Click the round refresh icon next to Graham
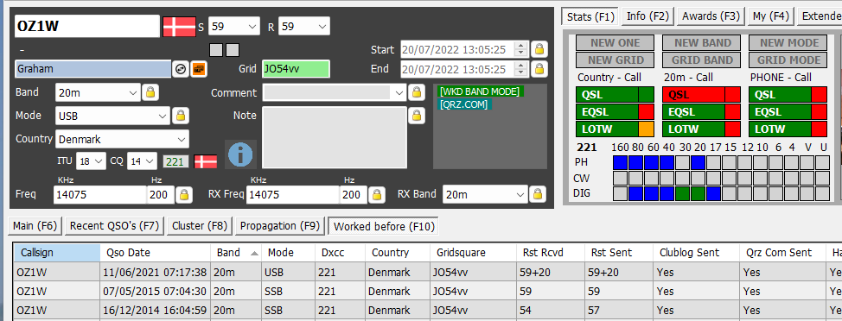This screenshot has width=842, height=321. (181, 69)
